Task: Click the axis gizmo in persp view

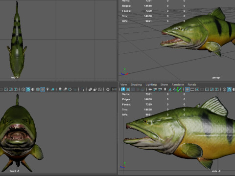Action: (x=124, y=72)
